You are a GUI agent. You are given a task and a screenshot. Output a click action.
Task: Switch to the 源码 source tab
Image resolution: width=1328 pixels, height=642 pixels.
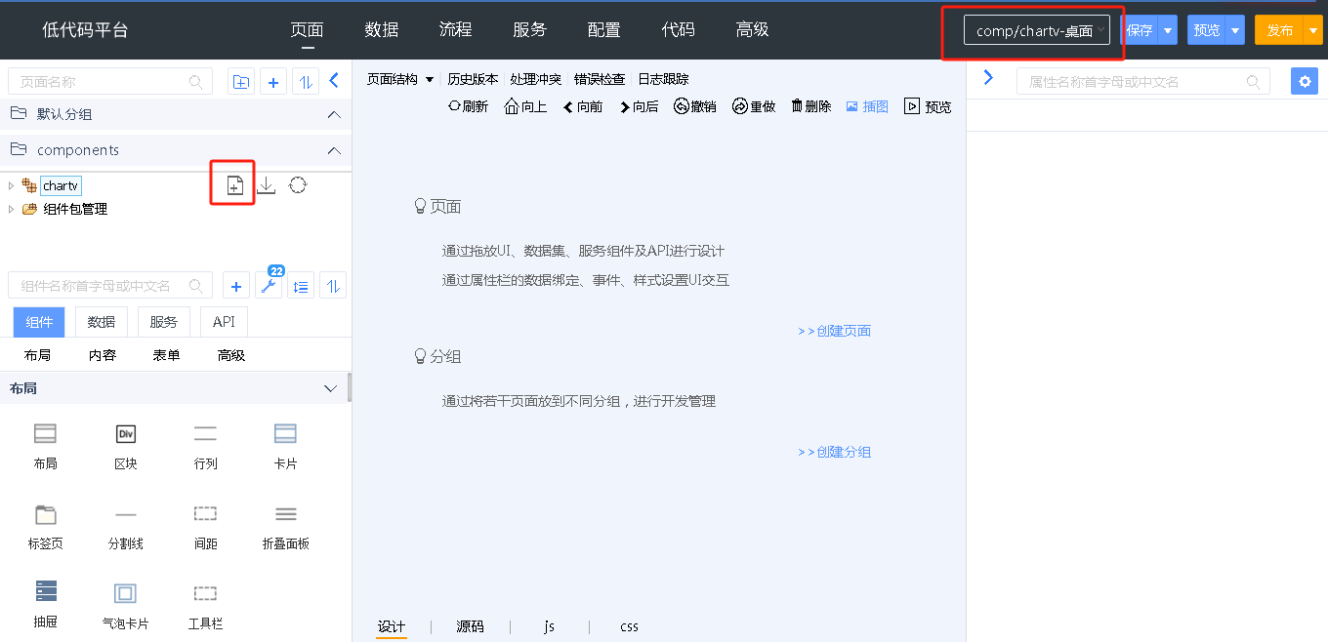pos(470,626)
